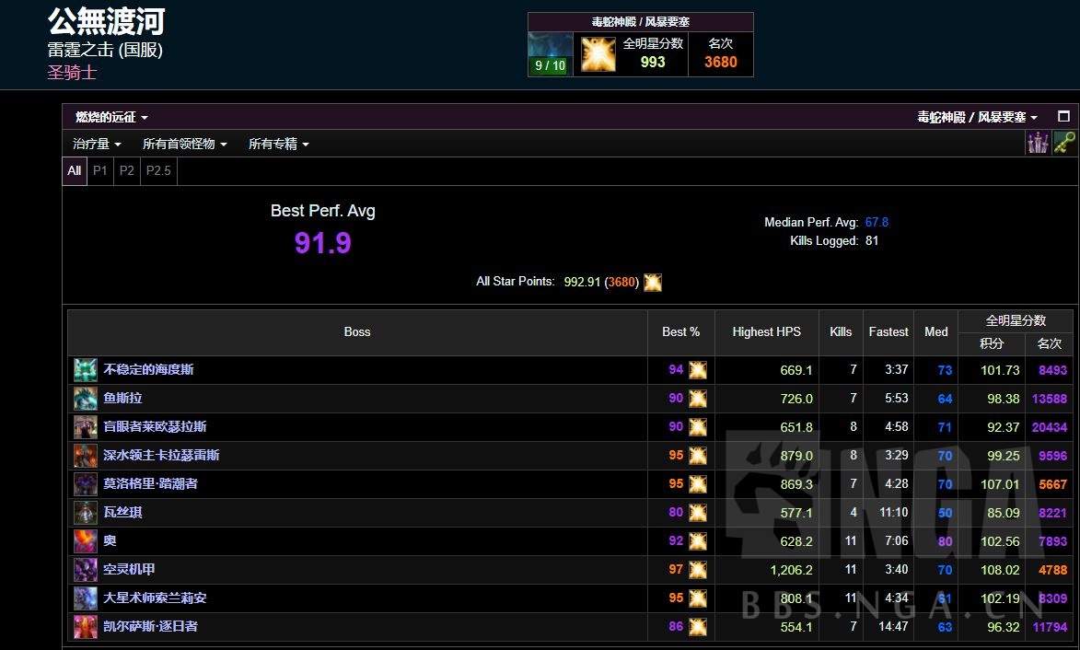Open the 所有首领怪物 dropdown
The width and height of the screenshot is (1080, 650).
point(184,144)
